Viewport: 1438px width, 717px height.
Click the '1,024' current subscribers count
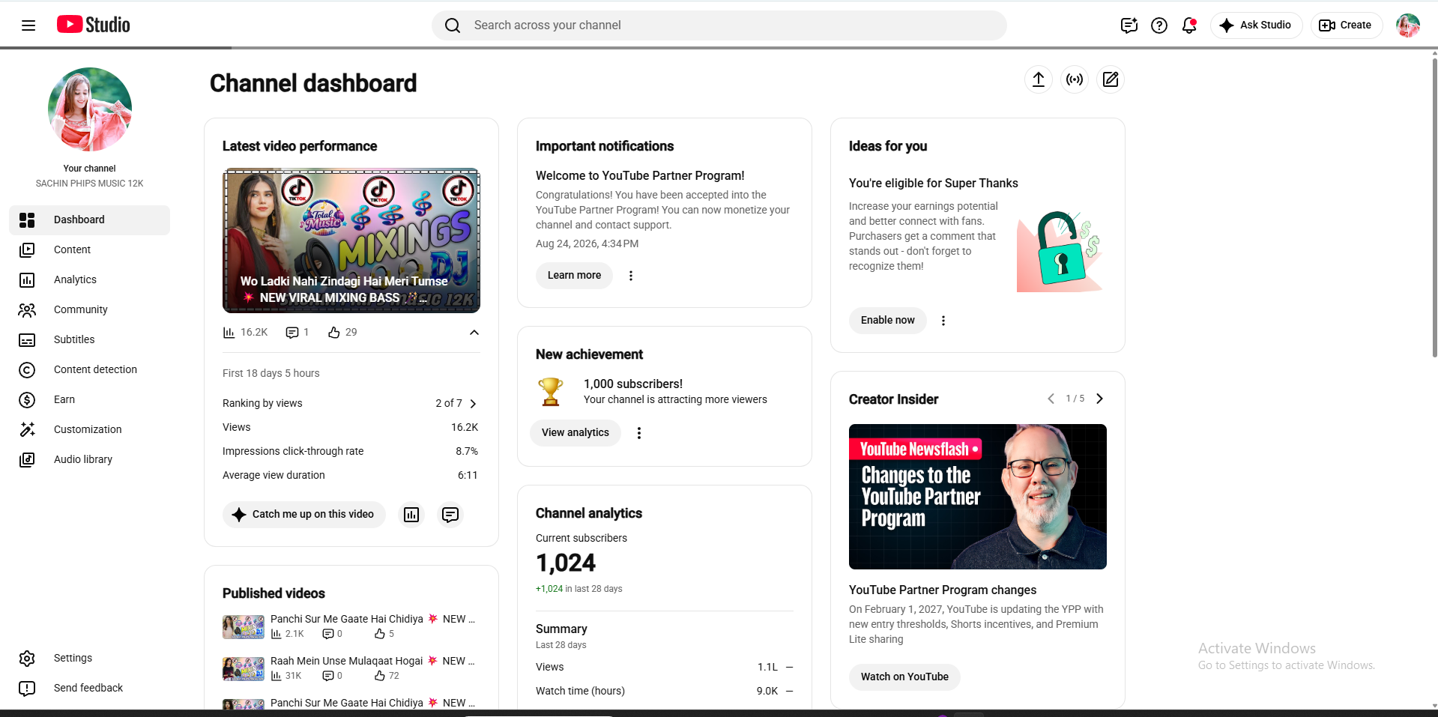[x=566, y=563]
